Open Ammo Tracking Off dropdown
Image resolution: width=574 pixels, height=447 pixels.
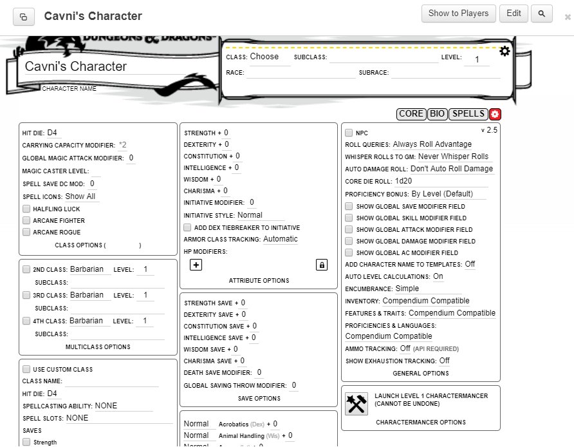click(x=405, y=348)
